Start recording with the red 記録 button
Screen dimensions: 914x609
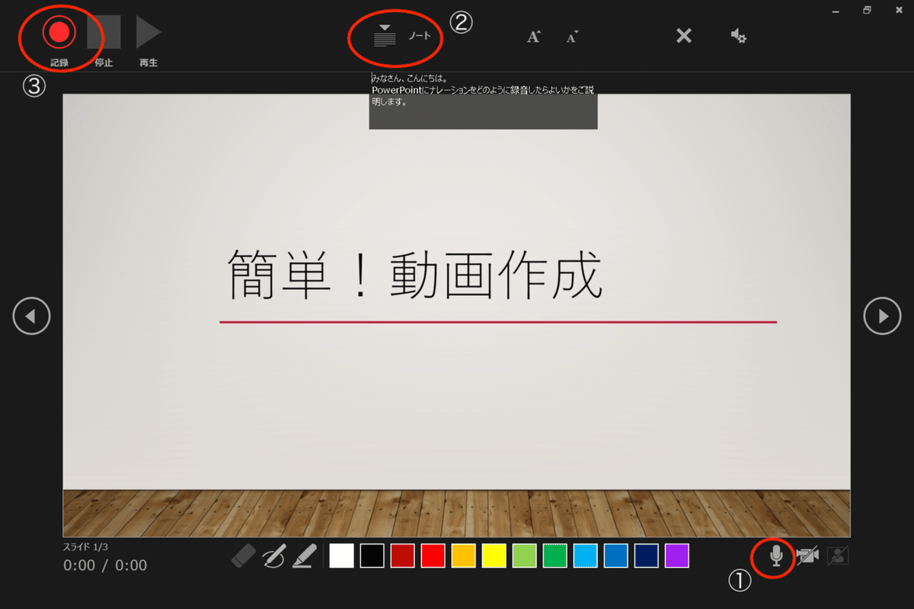tap(59, 32)
